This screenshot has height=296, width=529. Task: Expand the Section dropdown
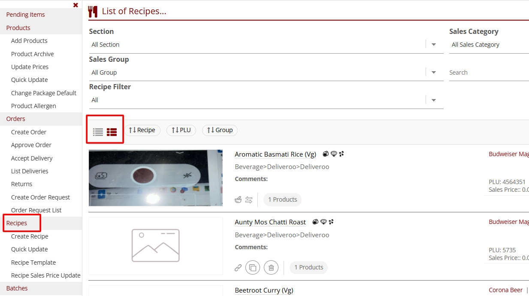[433, 45]
